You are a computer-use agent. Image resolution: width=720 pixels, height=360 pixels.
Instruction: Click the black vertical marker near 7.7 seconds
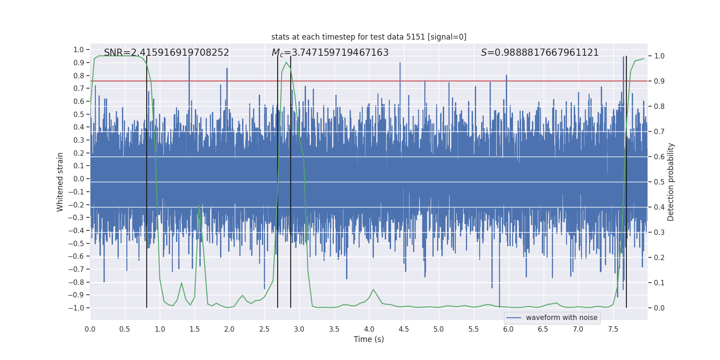pyautogui.click(x=626, y=182)
